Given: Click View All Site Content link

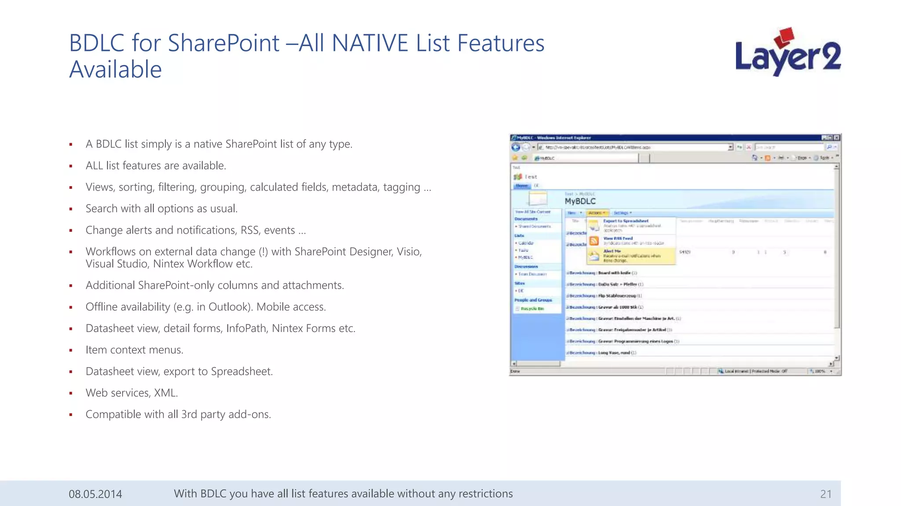Looking at the screenshot, I should (x=533, y=212).
